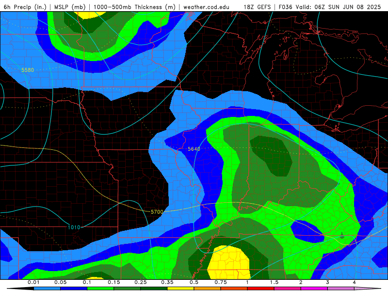
Task: Click the dark green 0.25 inch legend swatch
Action: point(154,289)
